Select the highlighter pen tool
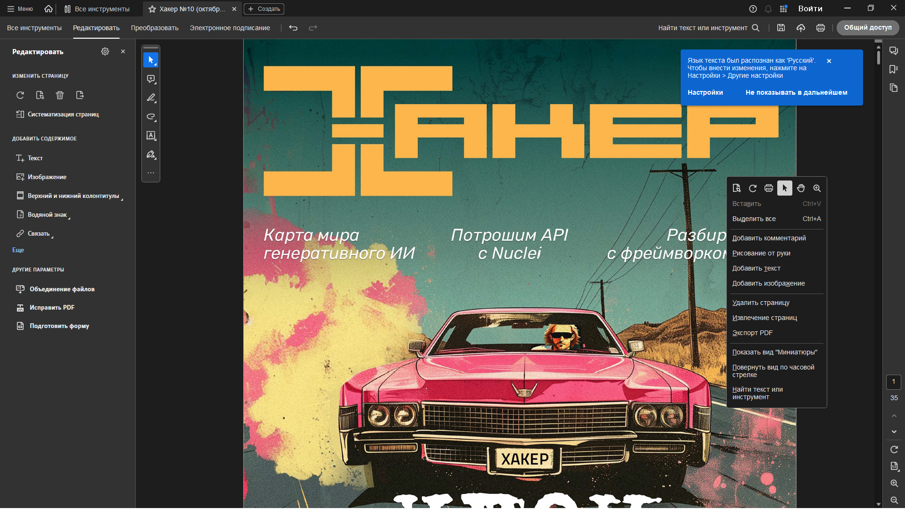Screen dimensions: 905x509 pyautogui.click(x=151, y=98)
